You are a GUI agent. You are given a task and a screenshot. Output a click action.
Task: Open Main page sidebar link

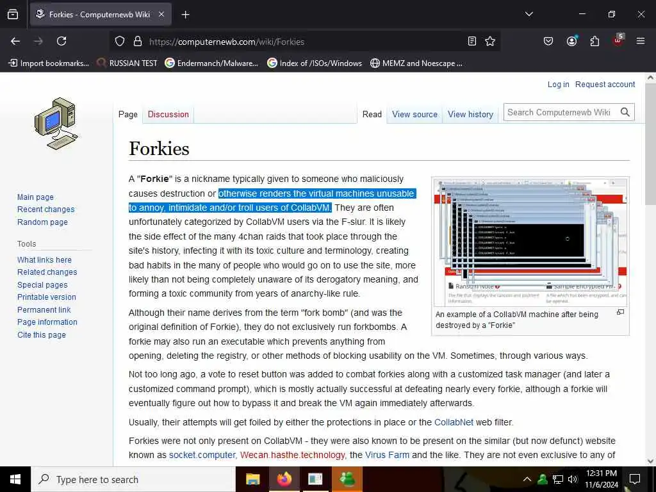(35, 197)
